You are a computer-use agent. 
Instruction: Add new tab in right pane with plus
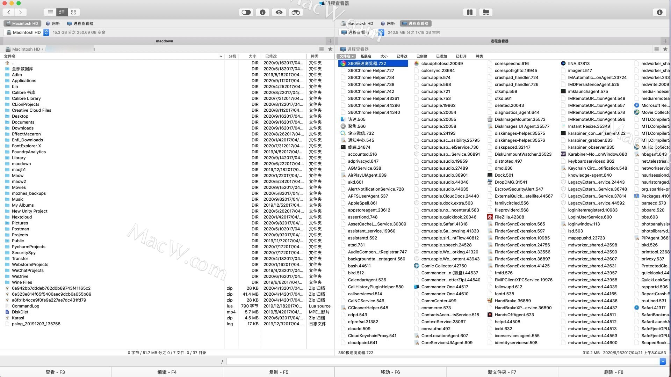click(x=665, y=41)
